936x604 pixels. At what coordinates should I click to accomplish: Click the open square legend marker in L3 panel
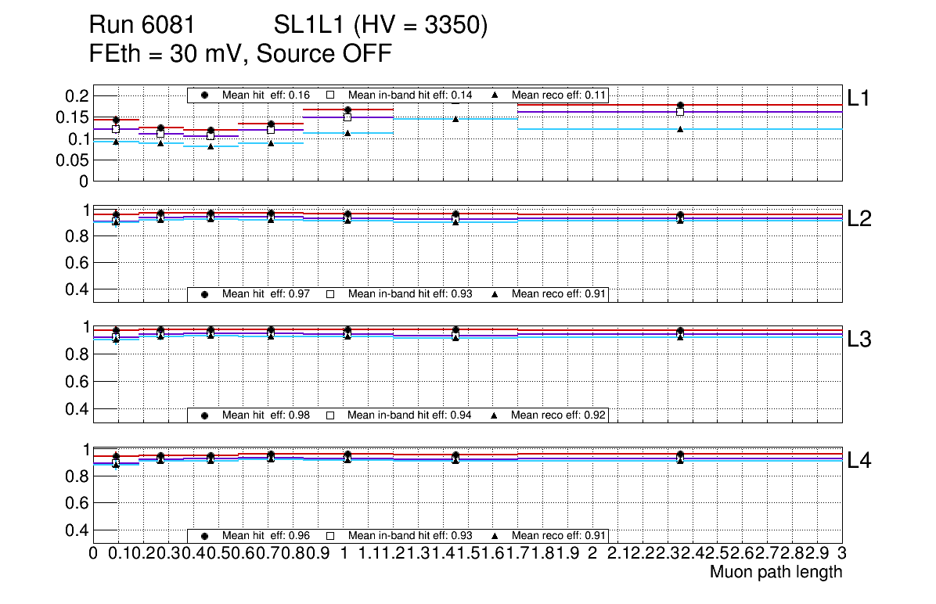(x=330, y=415)
